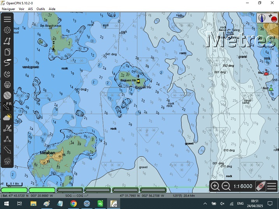279x209 pixels.
Task: Click the Basse du Taleg label
Action: pyautogui.click(x=229, y=30)
